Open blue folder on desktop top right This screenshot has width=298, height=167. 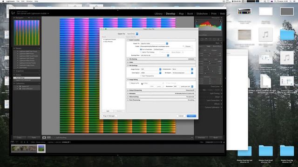[x=287, y=35]
